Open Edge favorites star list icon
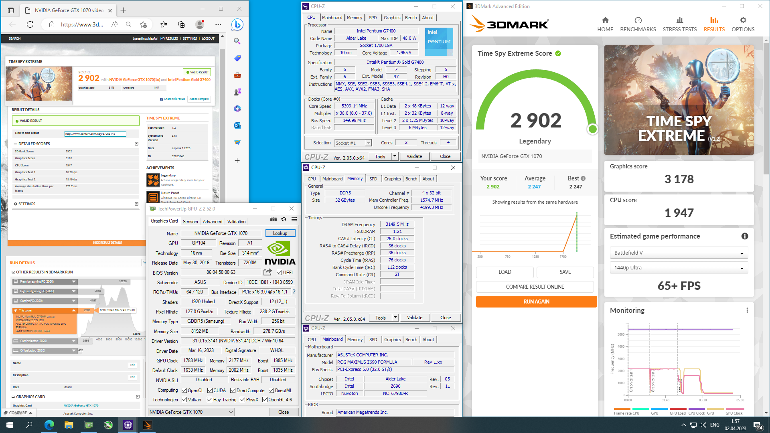This screenshot has height=433, width=770. click(164, 24)
